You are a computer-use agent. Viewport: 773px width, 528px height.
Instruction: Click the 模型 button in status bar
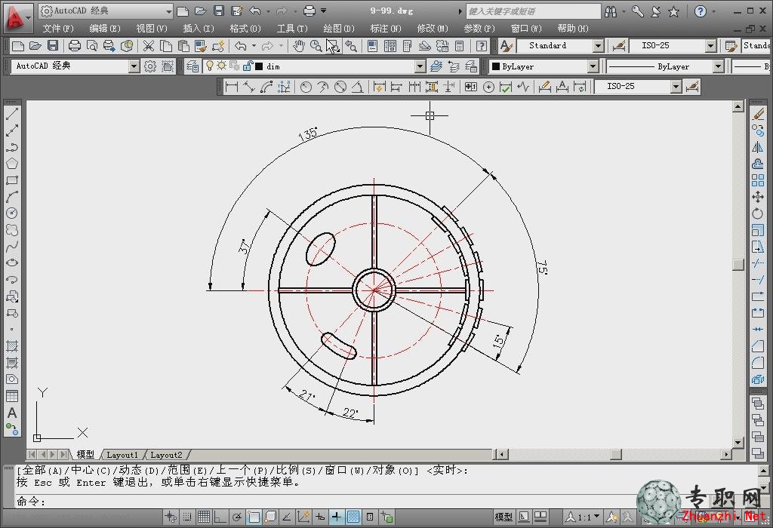click(504, 517)
